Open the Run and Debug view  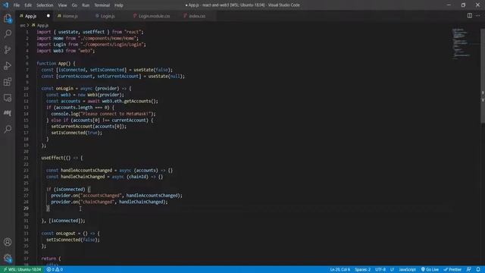[x=8, y=66]
